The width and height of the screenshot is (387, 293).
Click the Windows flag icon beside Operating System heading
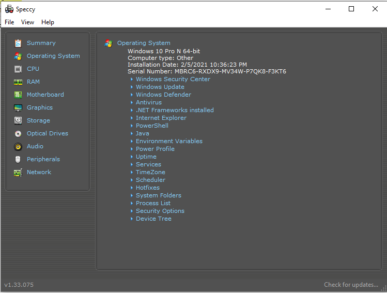coord(109,43)
